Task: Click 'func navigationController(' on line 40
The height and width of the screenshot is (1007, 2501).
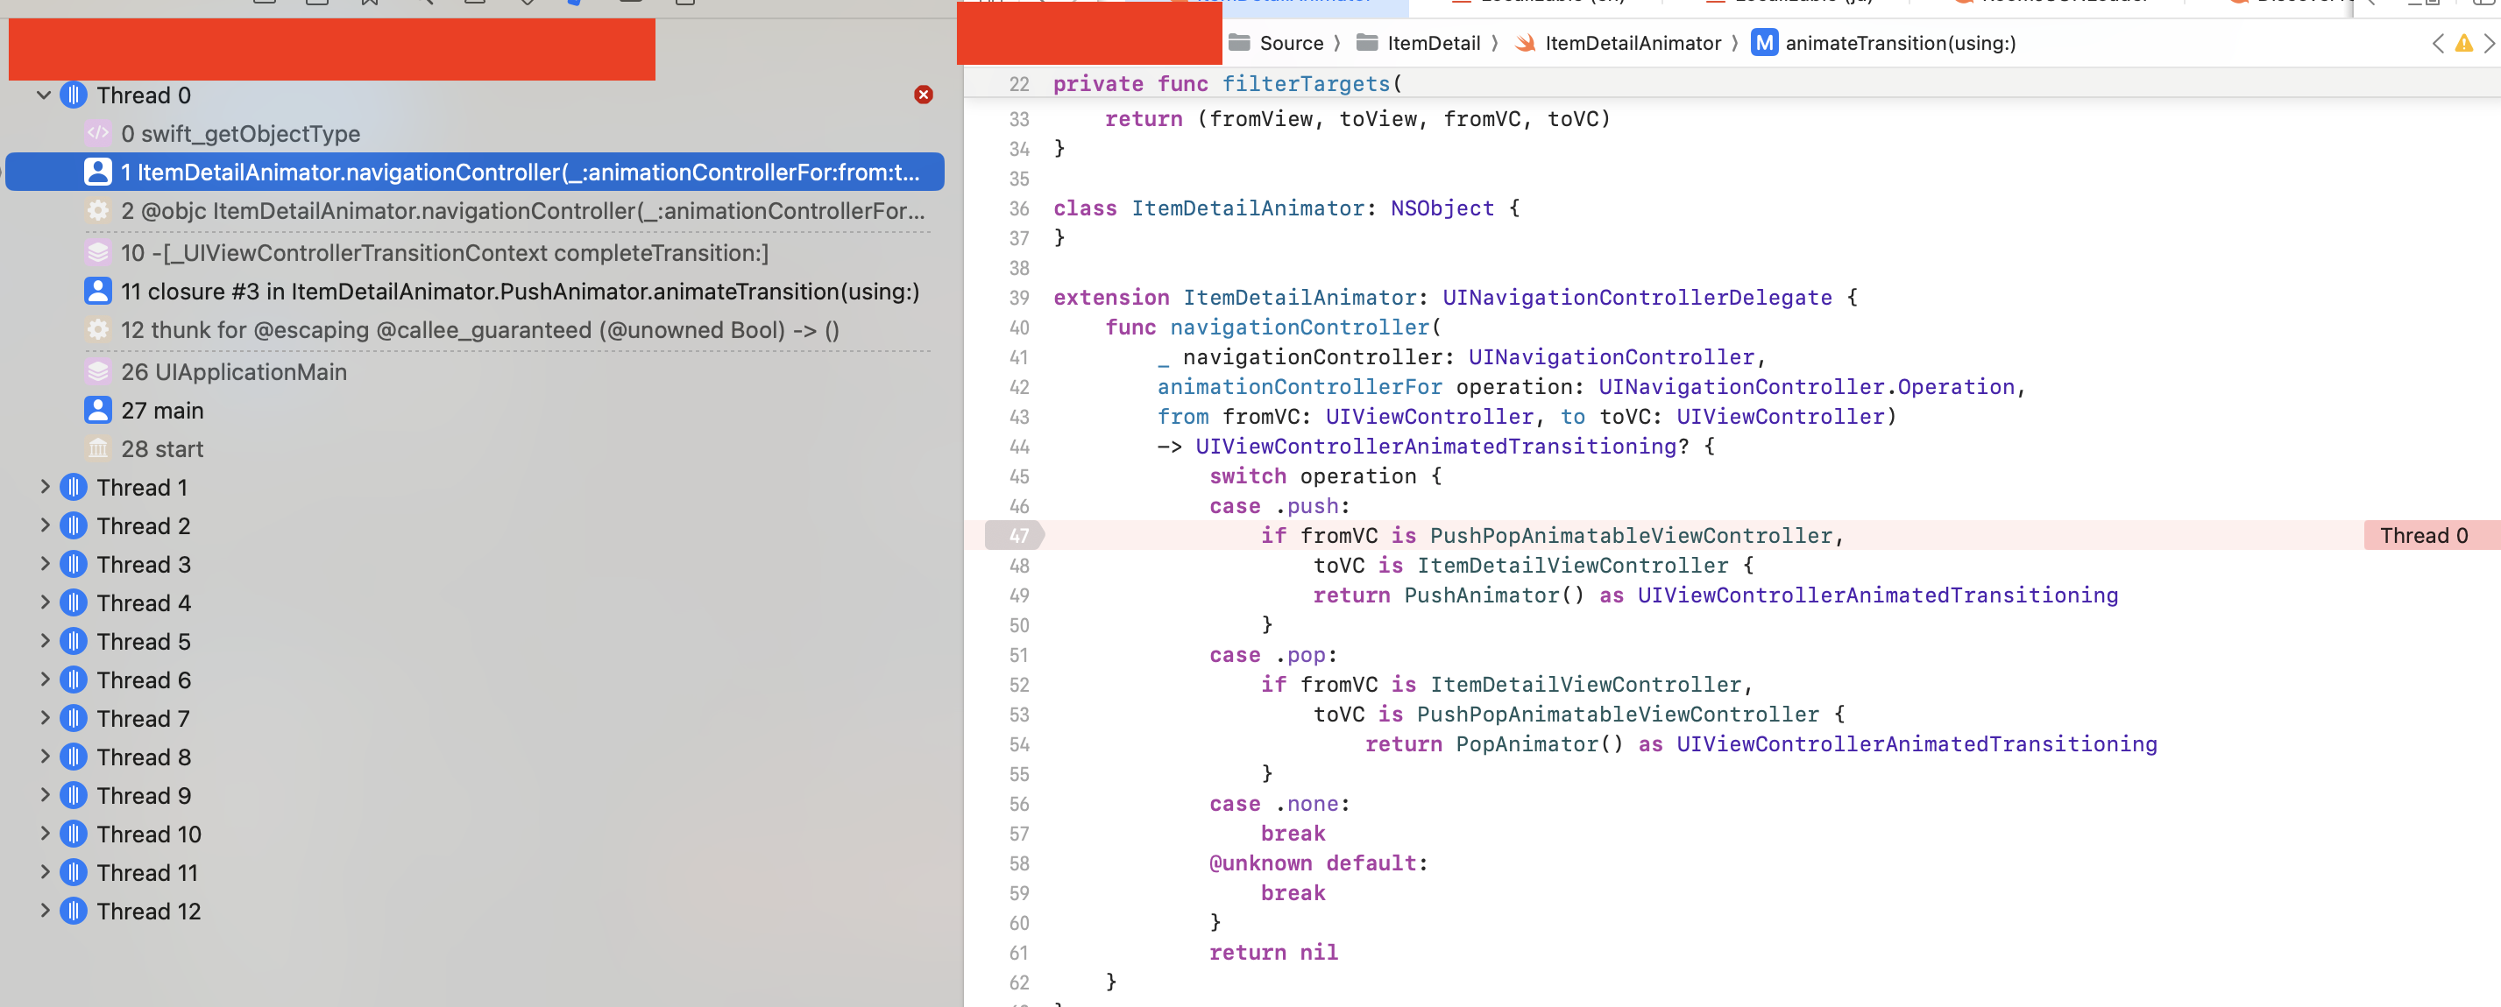Action: tap(1272, 327)
